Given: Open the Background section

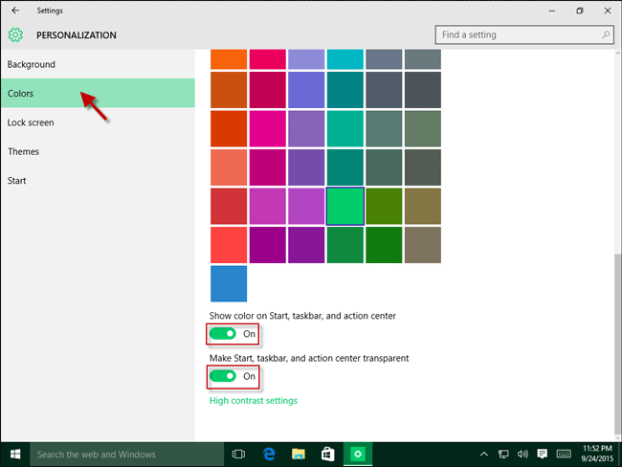Looking at the screenshot, I should click(98, 64).
